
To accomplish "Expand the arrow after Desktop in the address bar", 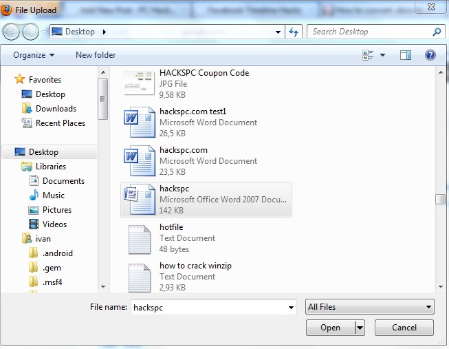I will pyautogui.click(x=105, y=32).
